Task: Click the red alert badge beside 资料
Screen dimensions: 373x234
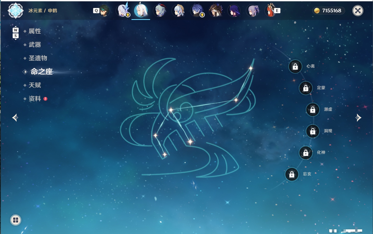Action: pyautogui.click(x=45, y=99)
